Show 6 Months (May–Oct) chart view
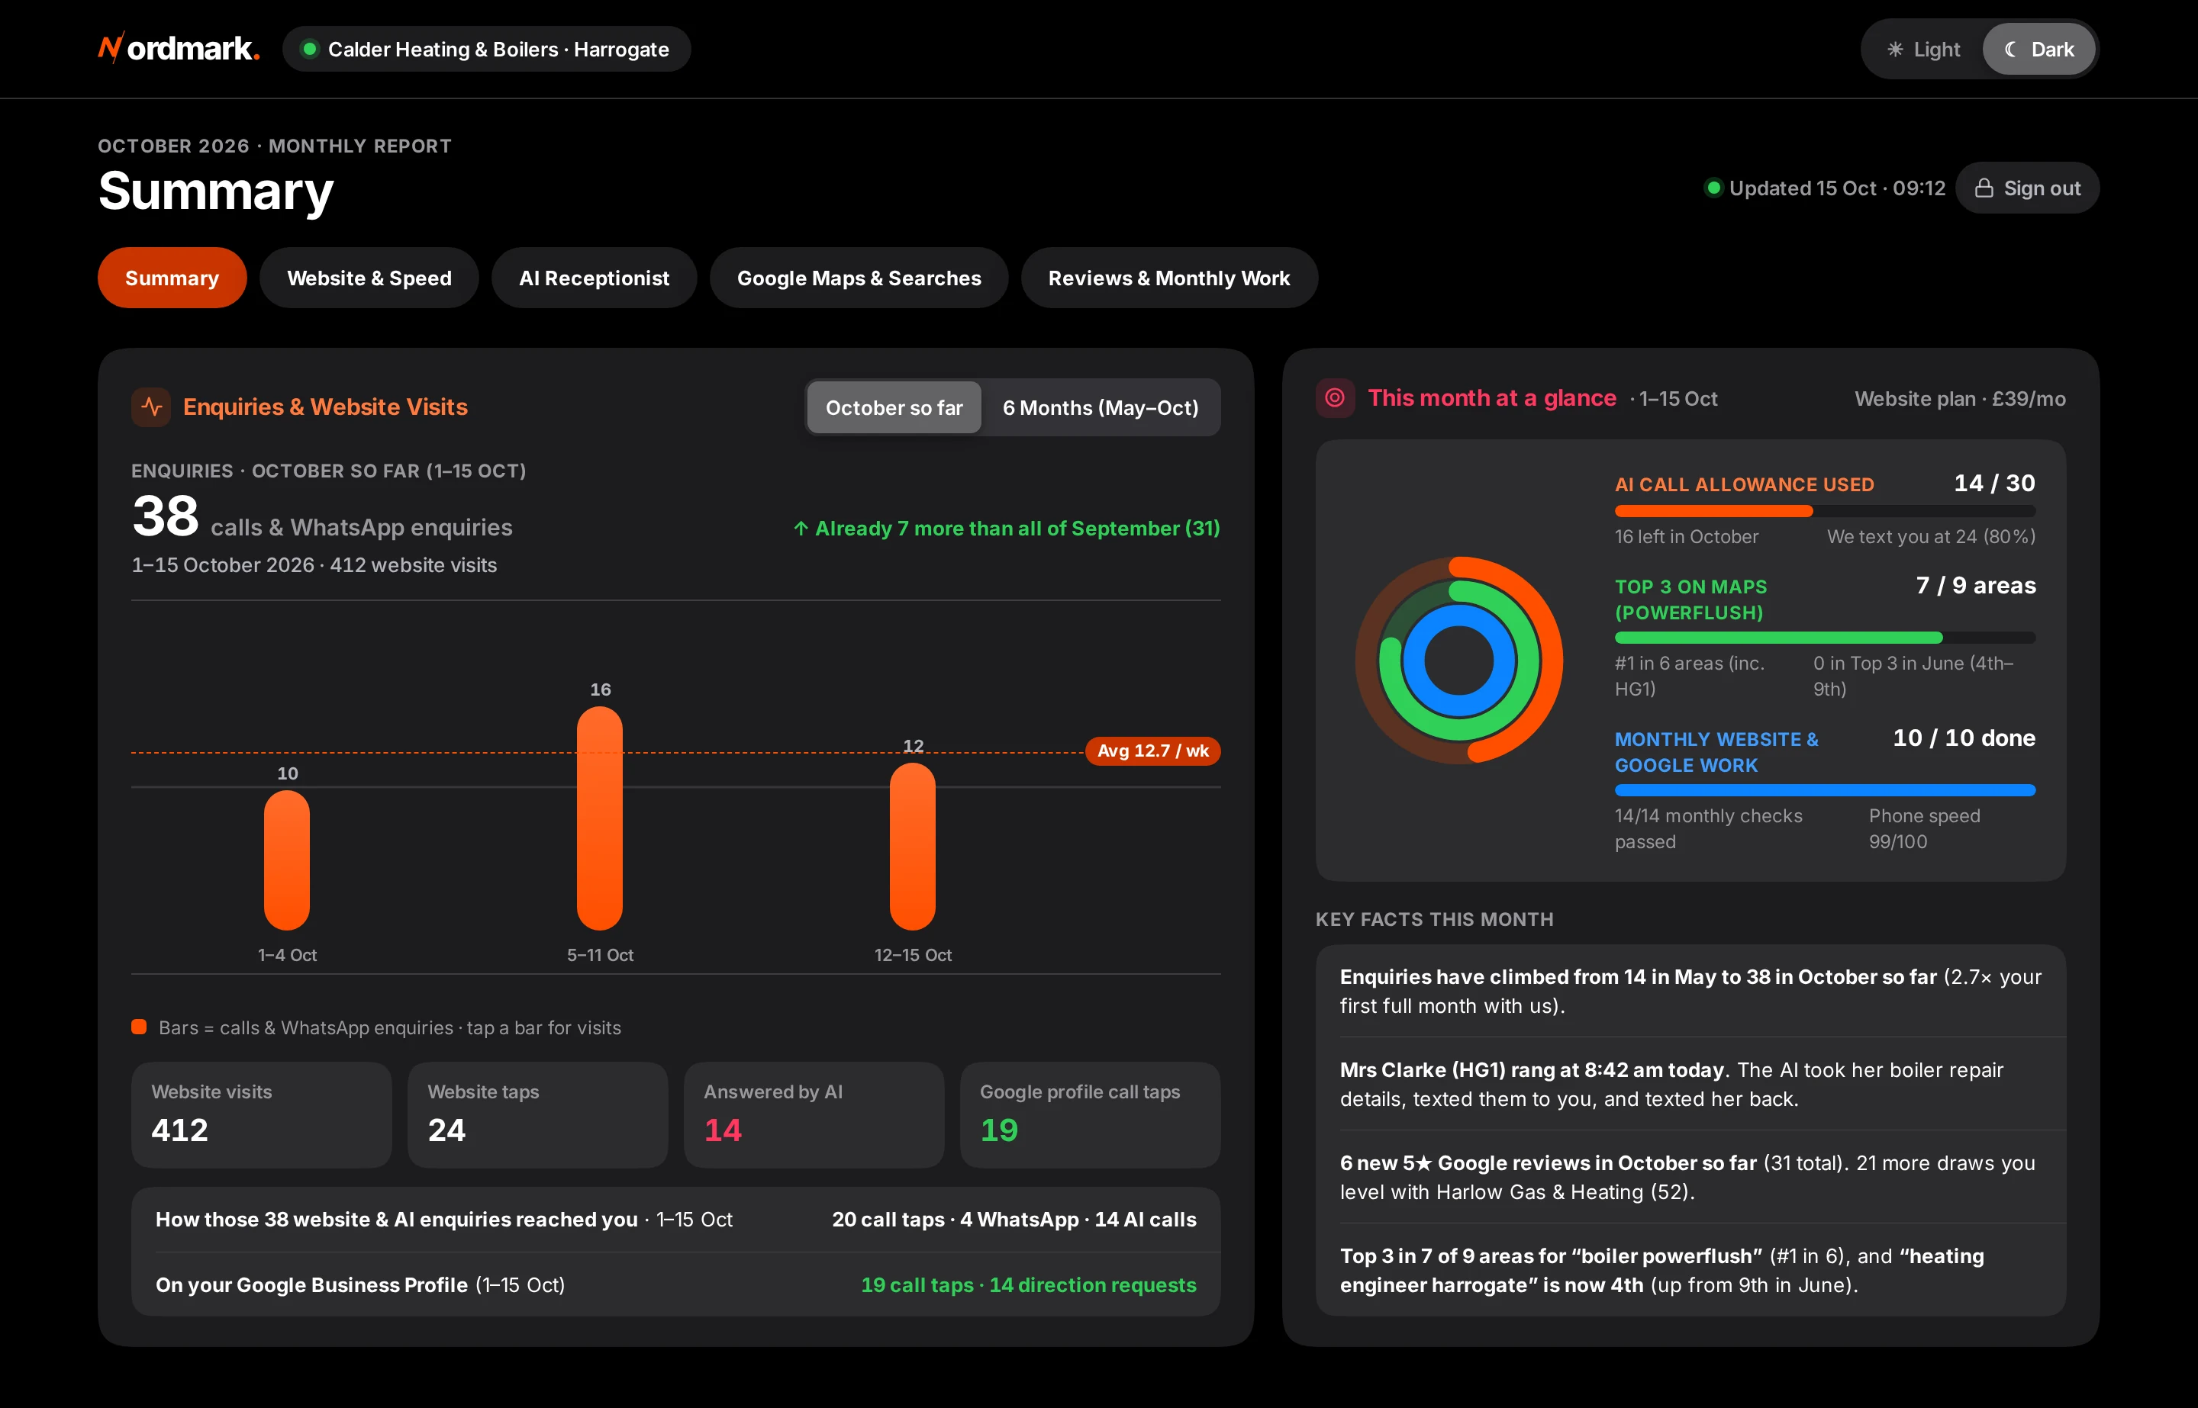Viewport: 2198px width, 1408px height. click(x=1101, y=408)
